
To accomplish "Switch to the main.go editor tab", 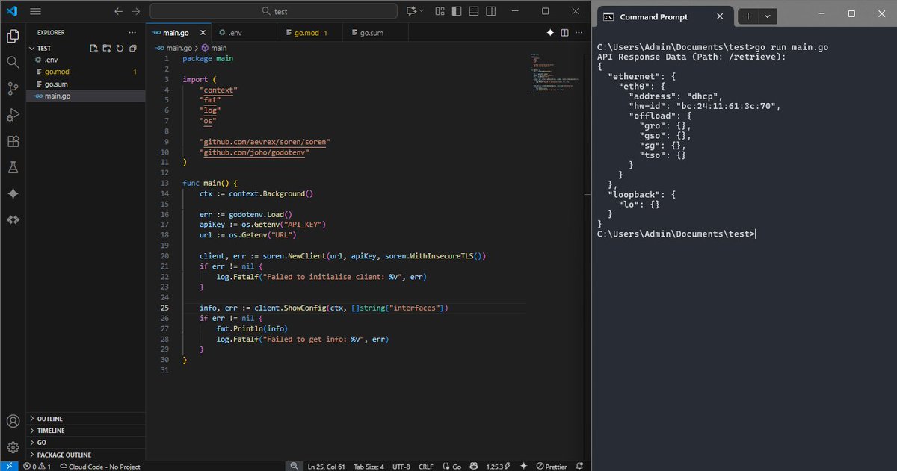I will point(176,33).
